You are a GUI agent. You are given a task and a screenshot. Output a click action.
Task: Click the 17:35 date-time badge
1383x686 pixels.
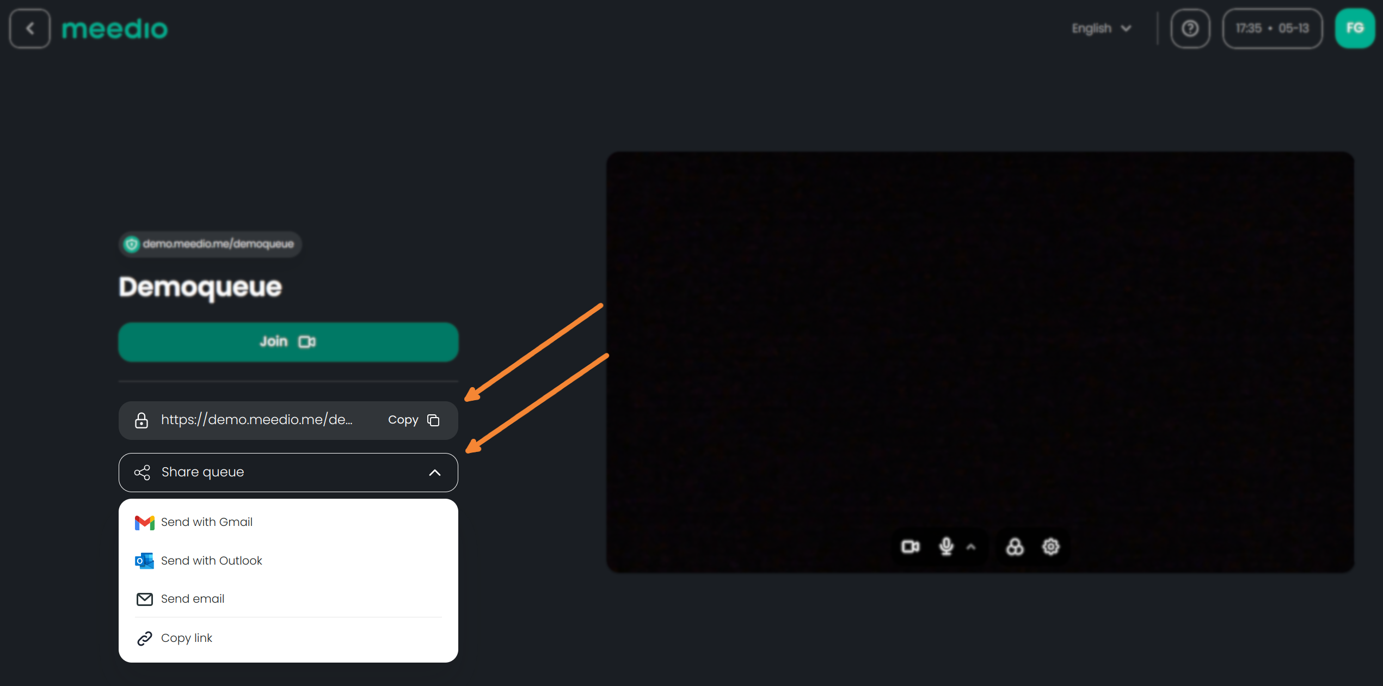[x=1272, y=28]
